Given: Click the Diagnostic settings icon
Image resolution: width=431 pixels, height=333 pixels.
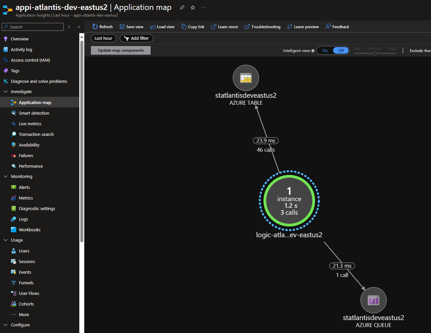Looking at the screenshot, I should coord(14,208).
